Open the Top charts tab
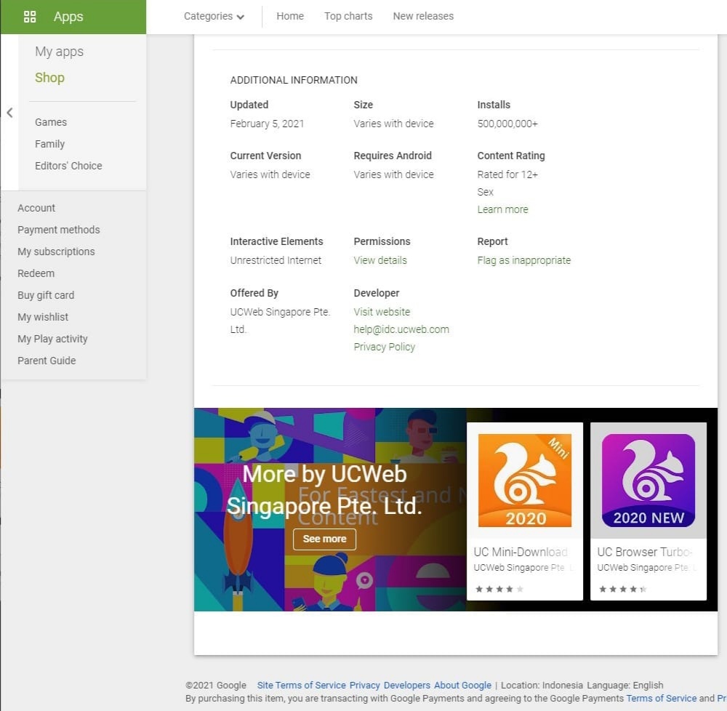The height and width of the screenshot is (711, 727). [x=348, y=16]
